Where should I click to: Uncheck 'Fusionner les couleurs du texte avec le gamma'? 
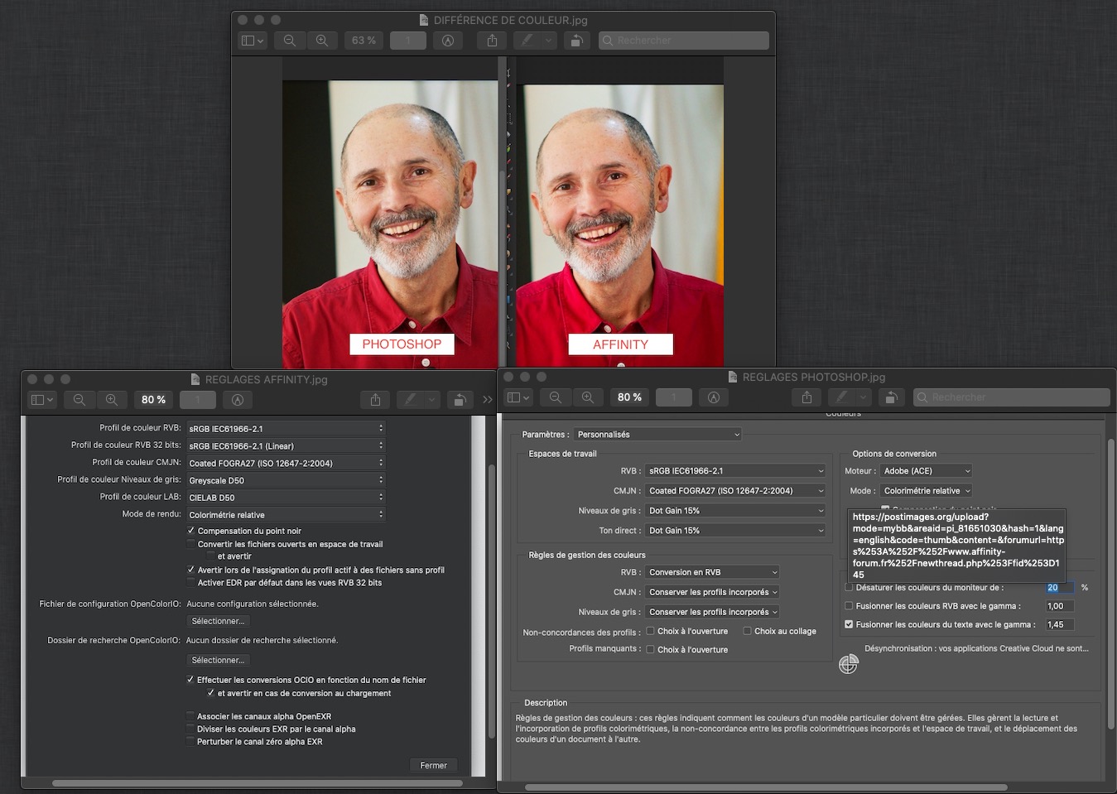pyautogui.click(x=849, y=624)
